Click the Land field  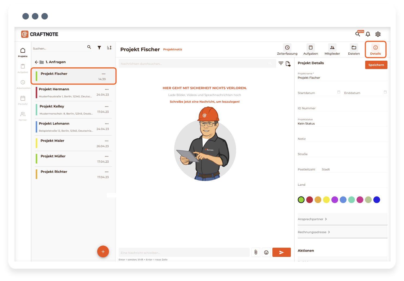(x=342, y=184)
